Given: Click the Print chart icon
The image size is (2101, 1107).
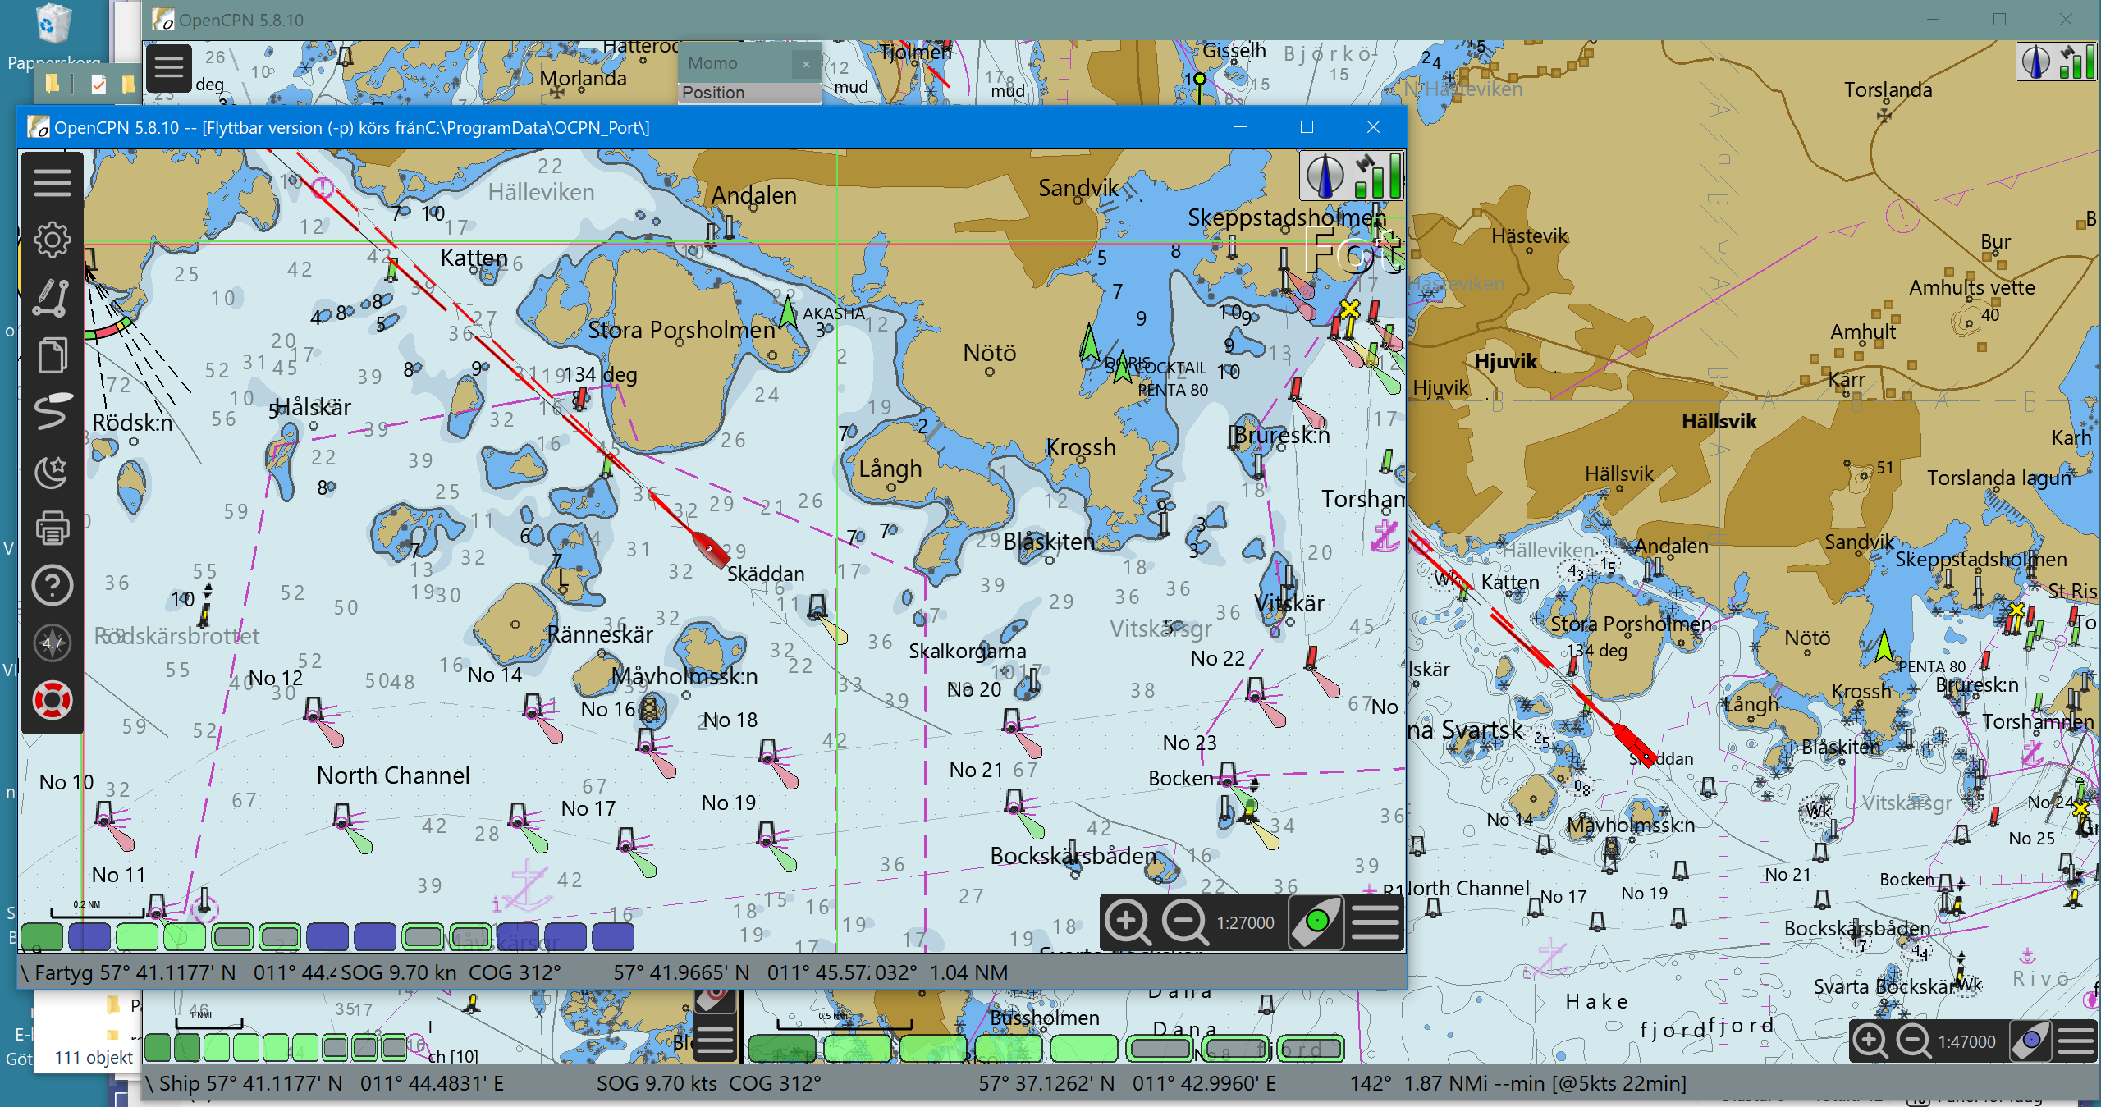Looking at the screenshot, I should pyautogui.click(x=52, y=528).
